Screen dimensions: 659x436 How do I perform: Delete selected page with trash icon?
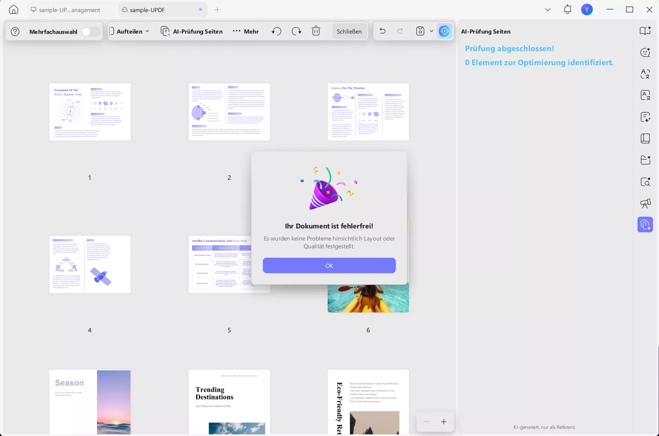[316, 31]
